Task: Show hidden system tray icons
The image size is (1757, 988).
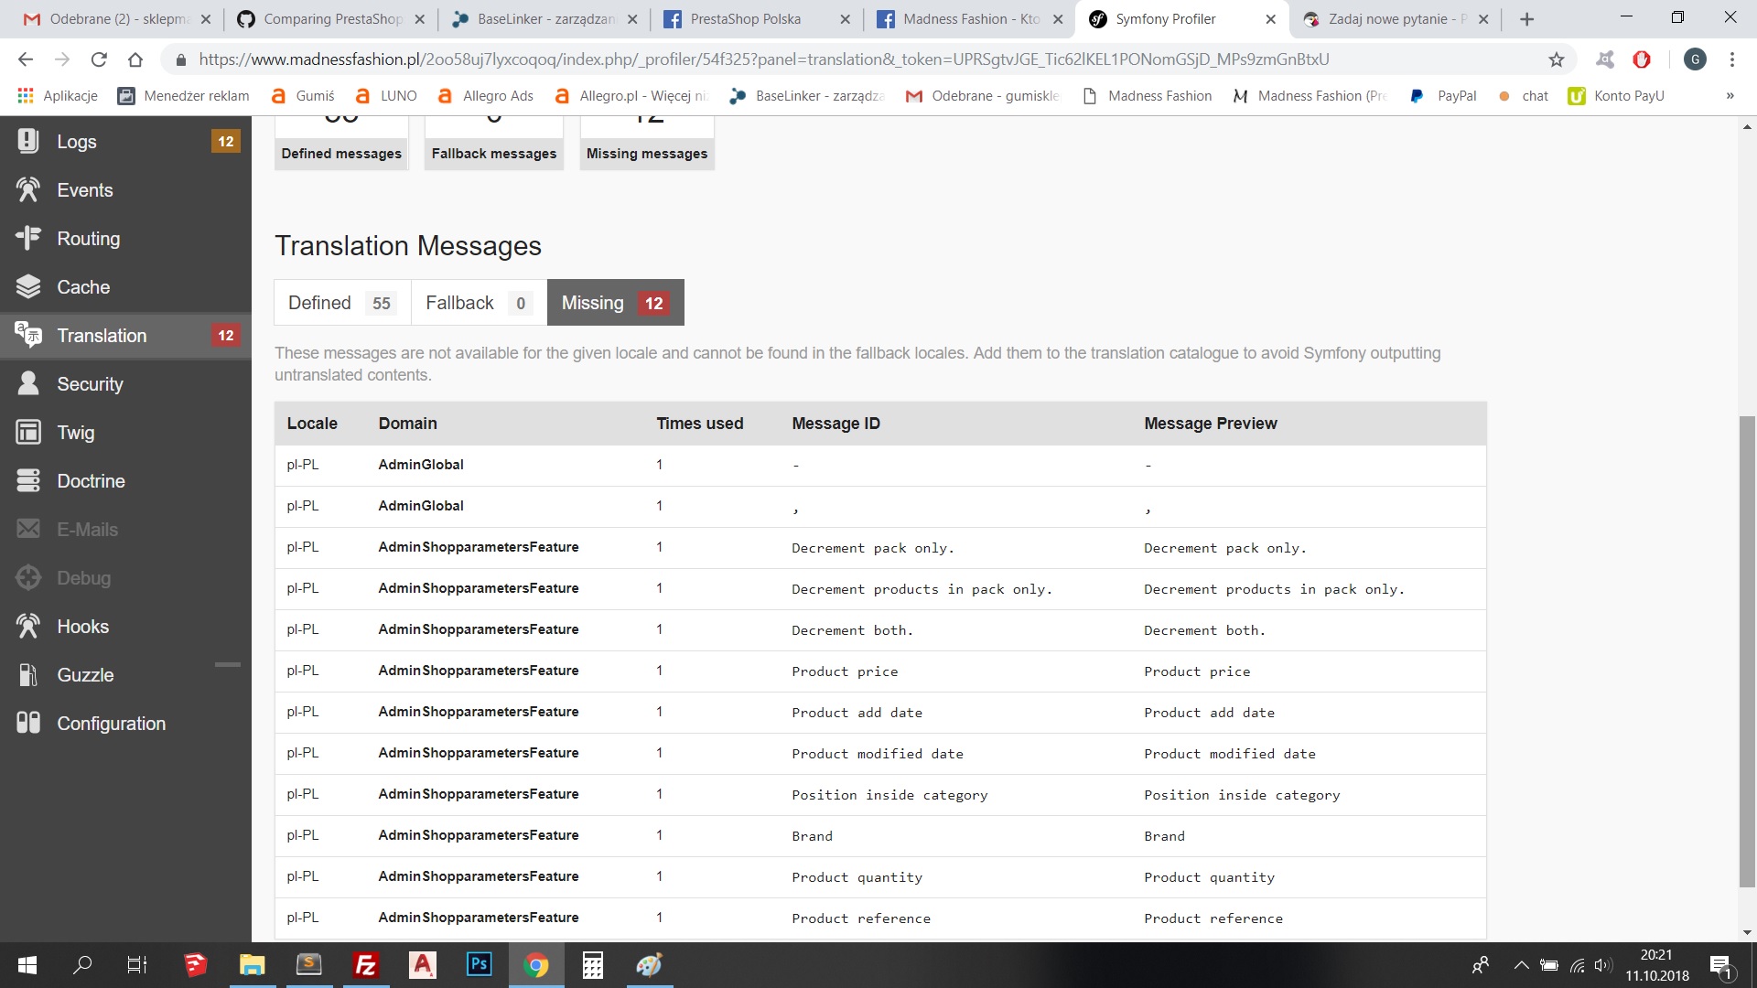Action: 1521,965
